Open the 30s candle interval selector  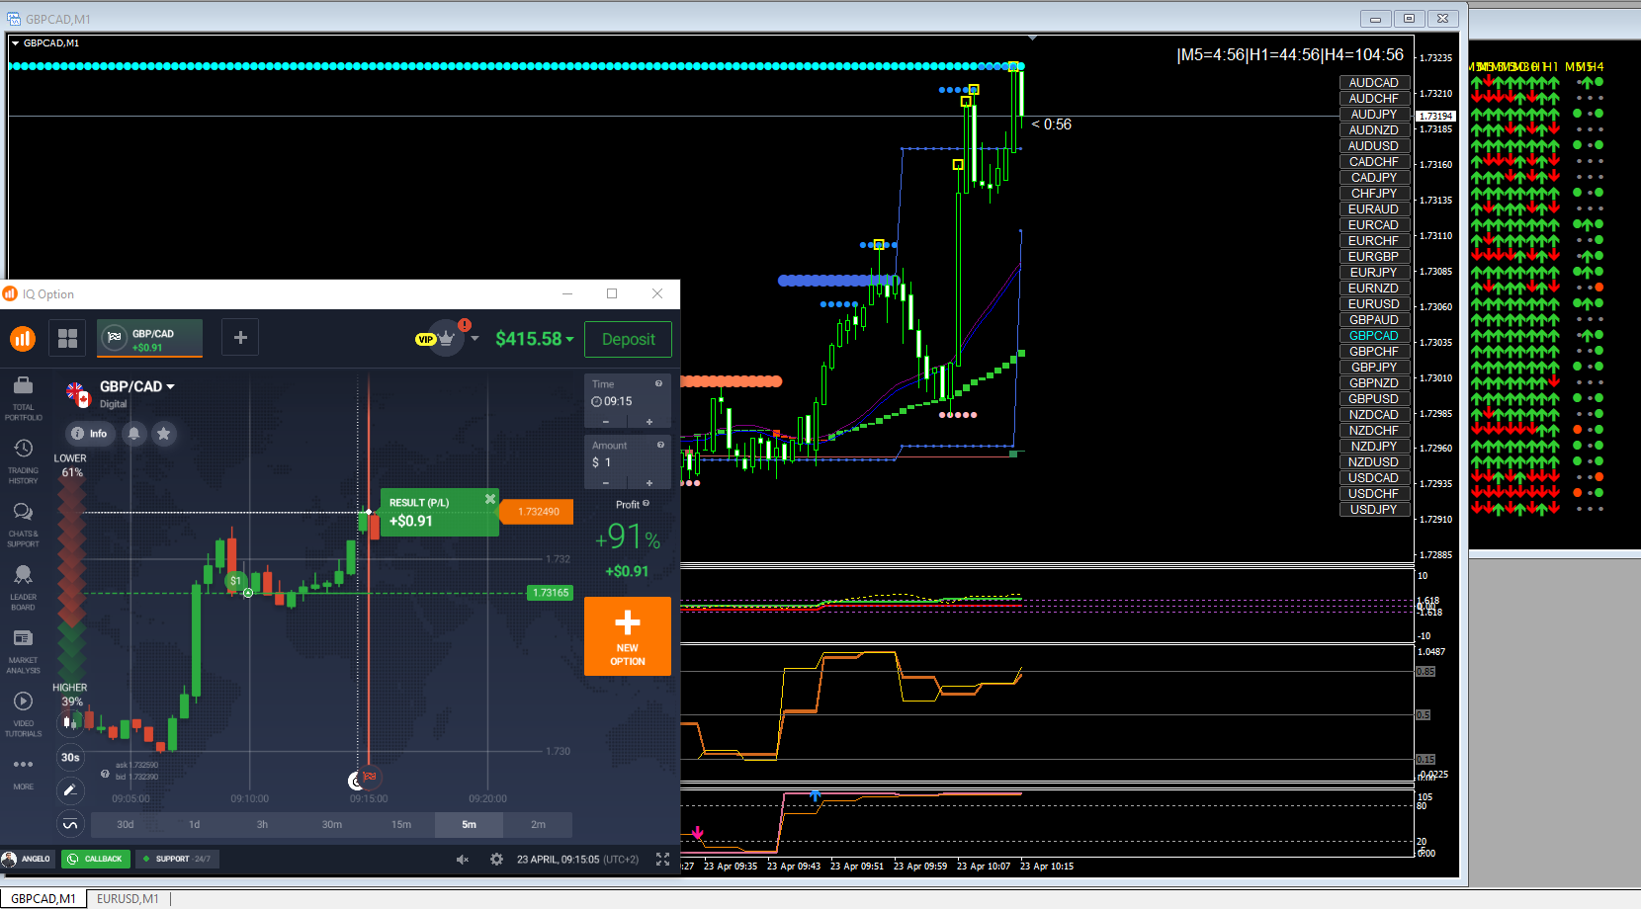[x=70, y=758]
